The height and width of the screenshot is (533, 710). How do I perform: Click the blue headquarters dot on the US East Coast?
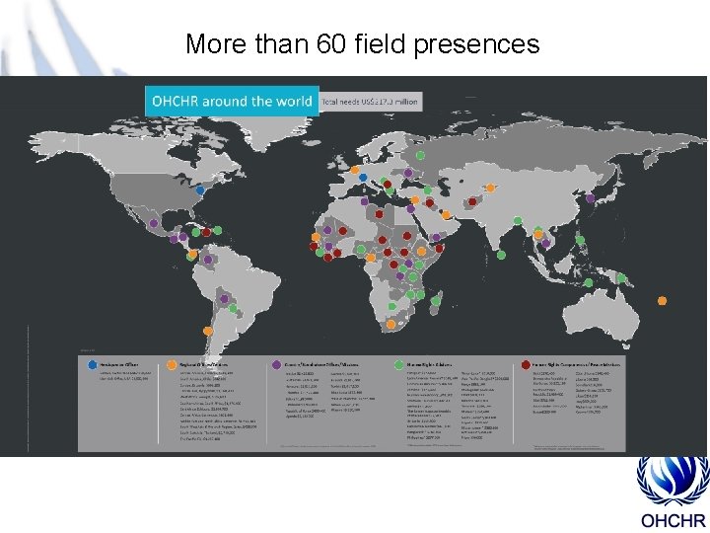pos(200,190)
